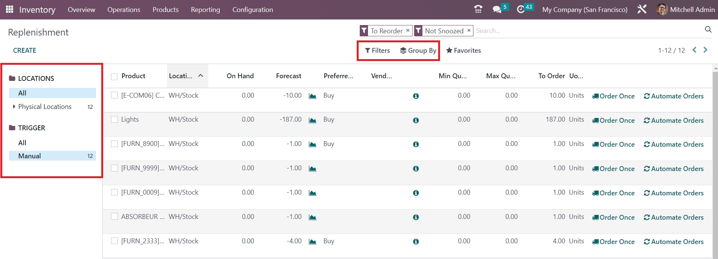Click Order Once for the FURN_2333 row
The height and width of the screenshot is (259, 718).
(x=613, y=242)
